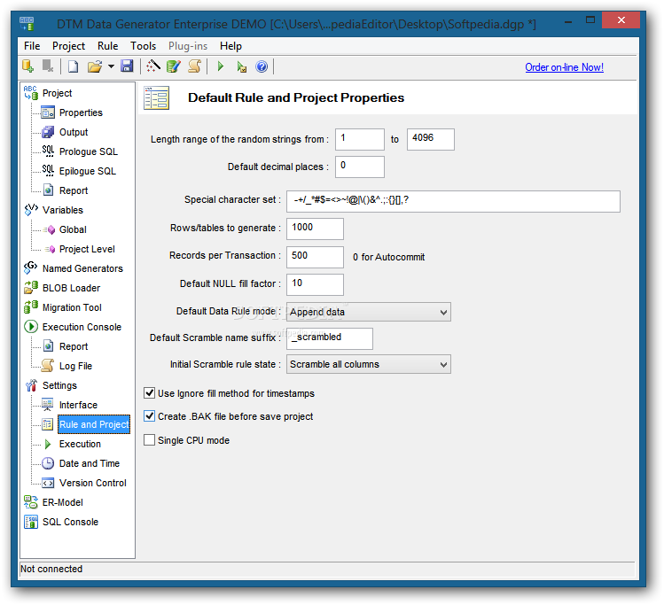Open the log scroll icon in toolbar
This screenshot has width=664, height=605.
tap(194, 66)
